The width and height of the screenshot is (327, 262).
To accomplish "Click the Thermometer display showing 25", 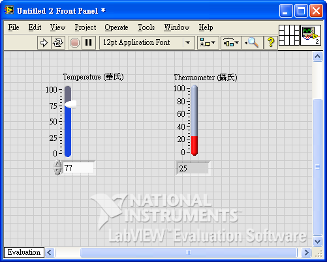I will click(x=193, y=168).
